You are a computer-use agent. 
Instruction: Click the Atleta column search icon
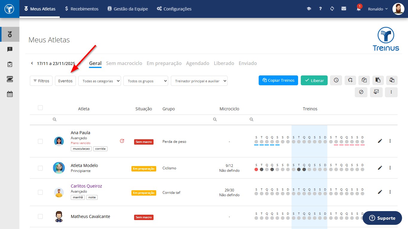(x=54, y=119)
